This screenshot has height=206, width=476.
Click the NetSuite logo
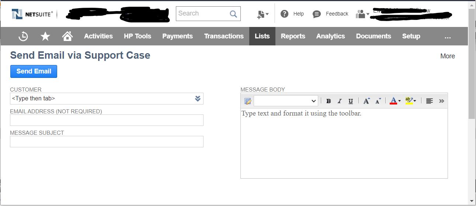(x=32, y=14)
